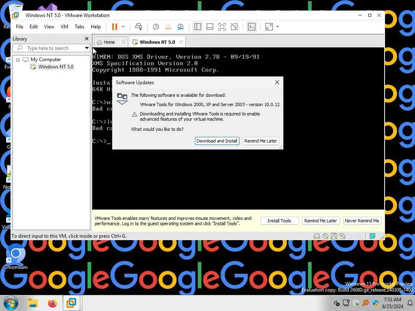
Task: Close the Software Updates dialog
Action: coord(277,82)
